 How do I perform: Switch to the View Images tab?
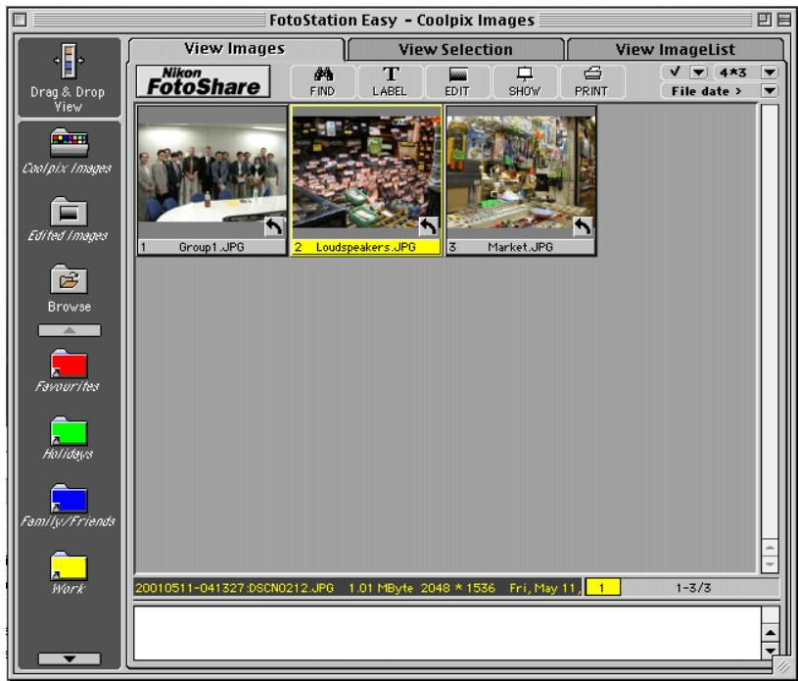(x=235, y=49)
